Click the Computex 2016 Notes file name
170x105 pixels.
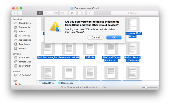point(133,35)
